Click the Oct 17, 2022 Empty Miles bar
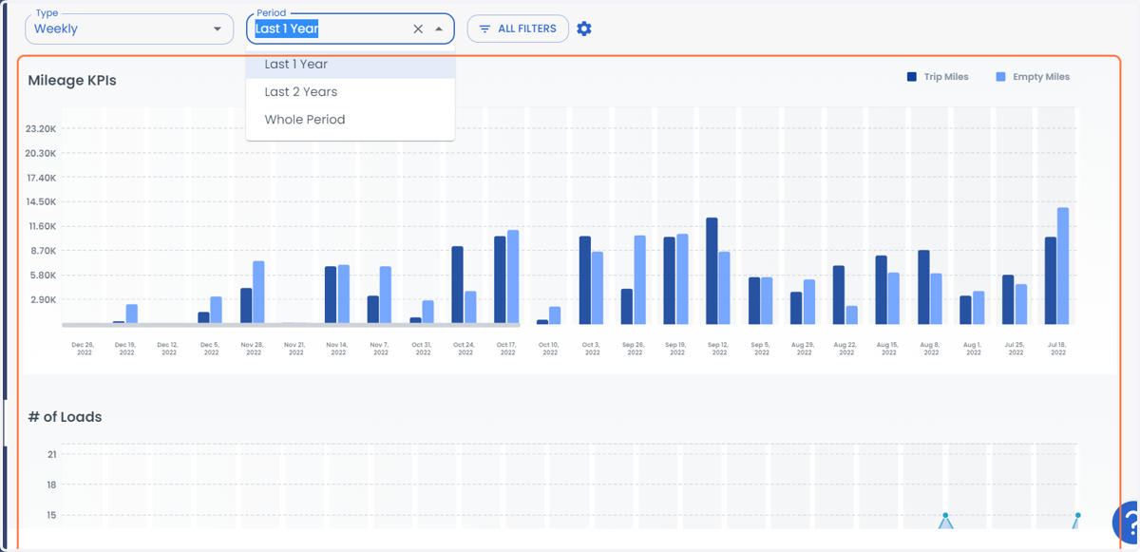 pos(513,277)
